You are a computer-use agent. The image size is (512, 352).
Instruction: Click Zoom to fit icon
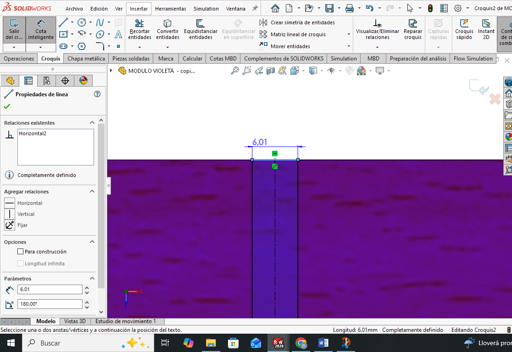tap(234, 71)
